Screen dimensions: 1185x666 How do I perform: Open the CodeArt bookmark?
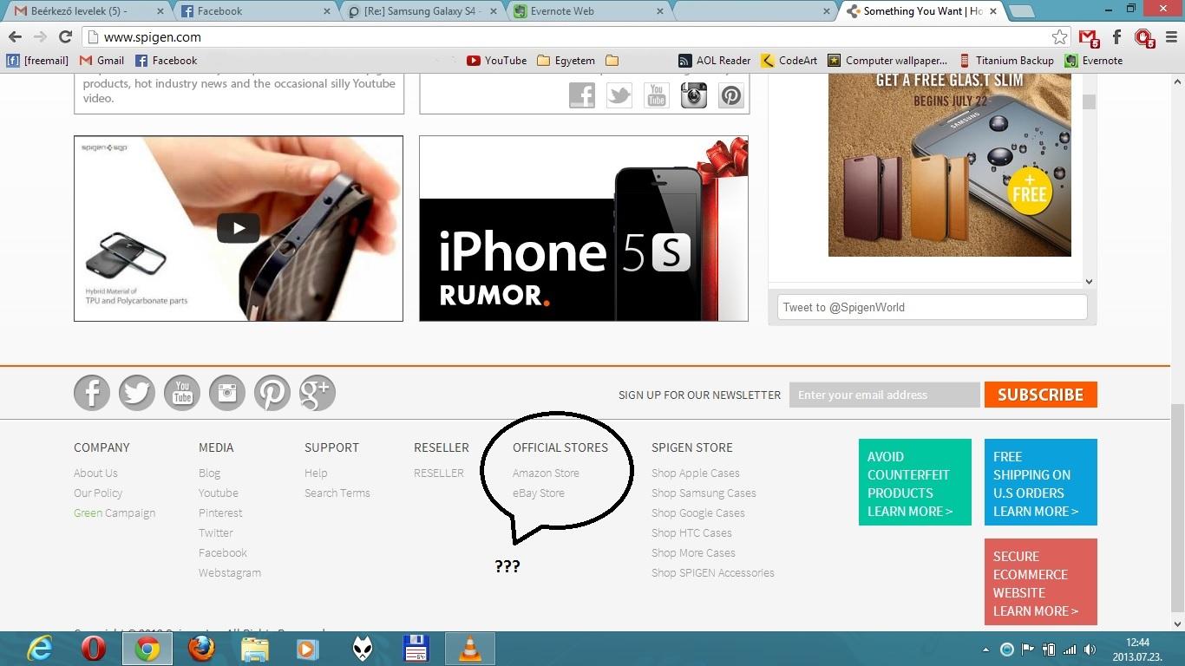[x=789, y=60]
